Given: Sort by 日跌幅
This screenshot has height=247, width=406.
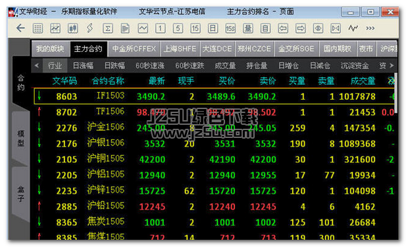Looking at the screenshot, I should tap(114, 66).
